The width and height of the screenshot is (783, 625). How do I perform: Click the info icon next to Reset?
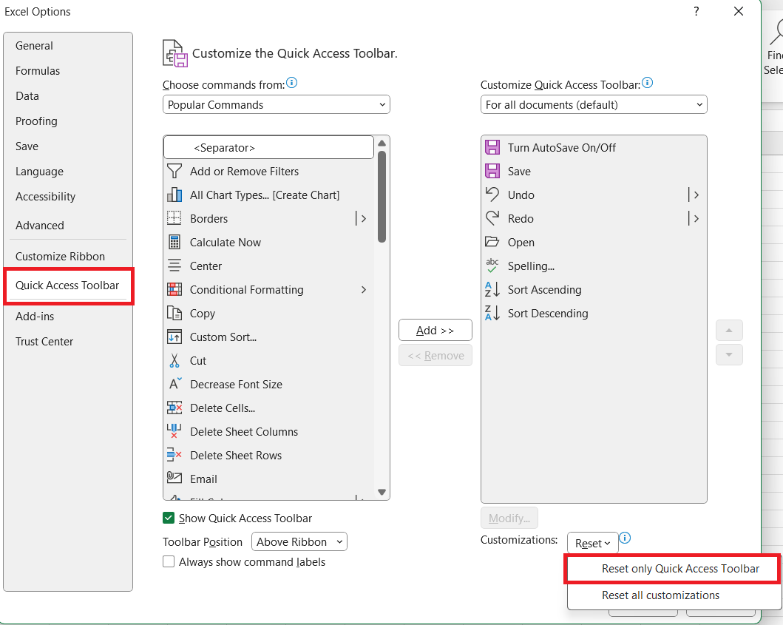point(625,538)
